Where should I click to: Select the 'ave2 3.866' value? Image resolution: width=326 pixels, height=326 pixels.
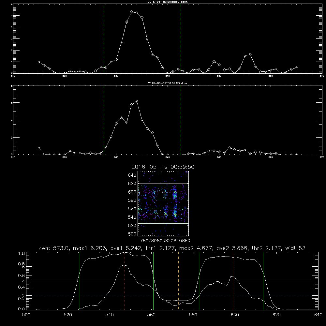(232, 248)
